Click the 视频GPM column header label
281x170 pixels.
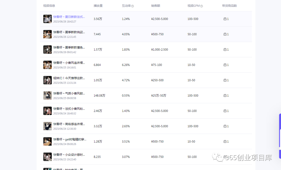pyautogui.click(x=194, y=6)
